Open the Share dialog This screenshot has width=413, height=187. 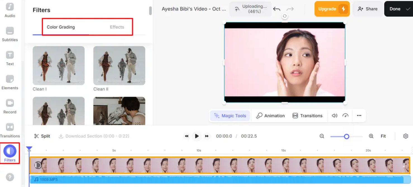point(367,9)
